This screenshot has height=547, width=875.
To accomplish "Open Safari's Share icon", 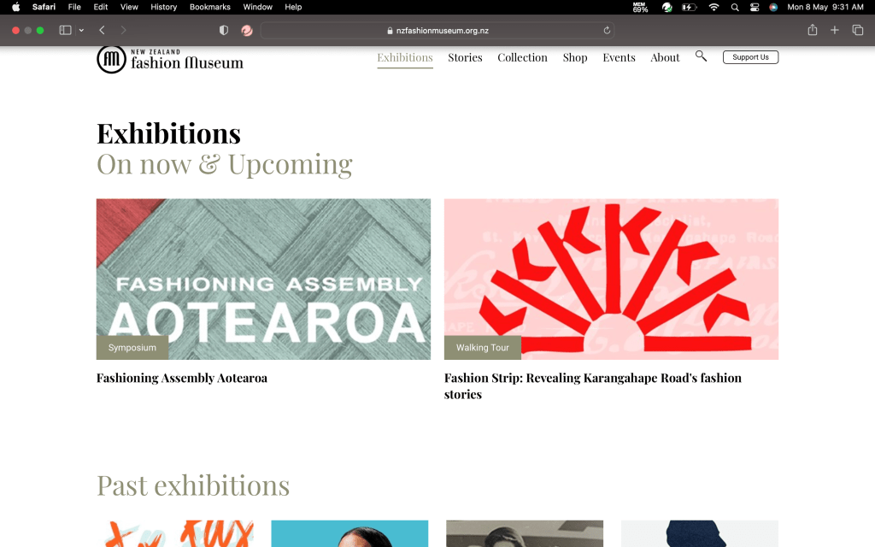I will pos(812,30).
